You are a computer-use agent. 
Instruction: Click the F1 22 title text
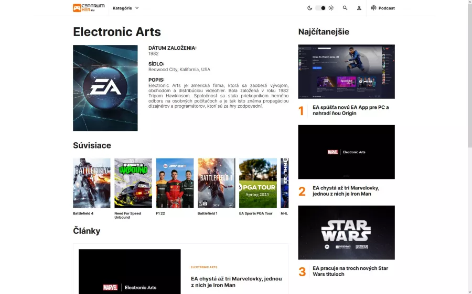(x=160, y=213)
